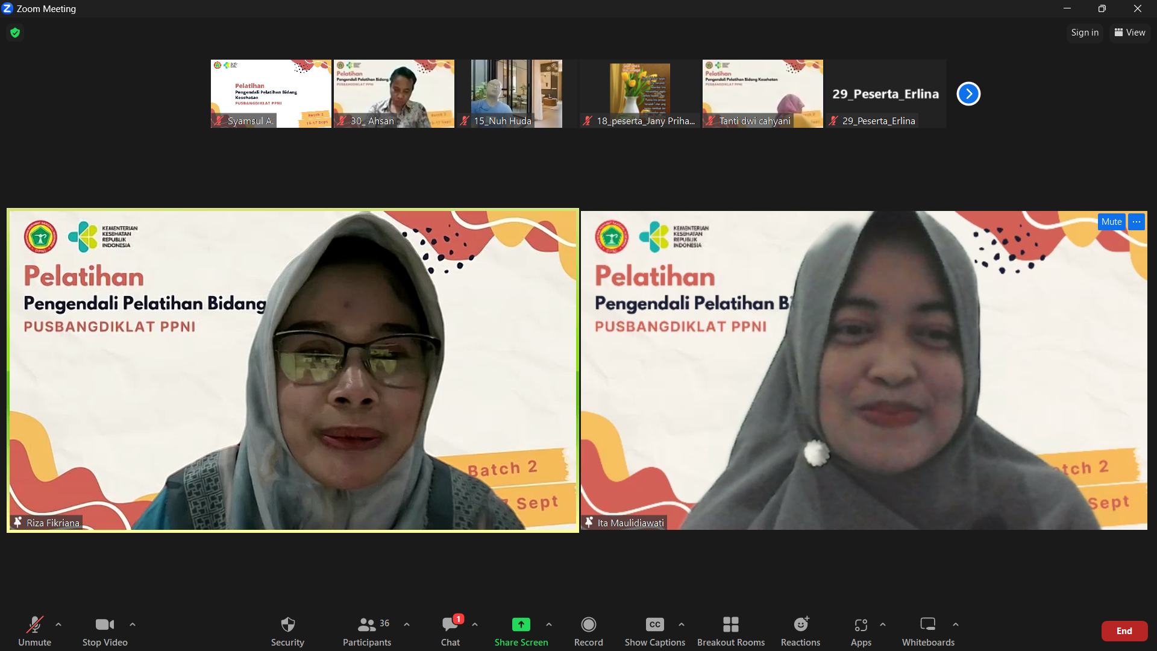Open the Whiteboards icon

coord(928,624)
